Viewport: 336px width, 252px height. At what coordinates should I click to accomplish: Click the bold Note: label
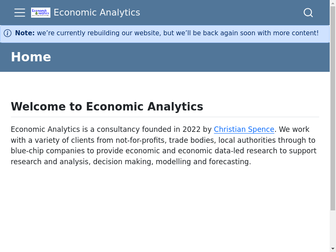[x=25, y=33]
